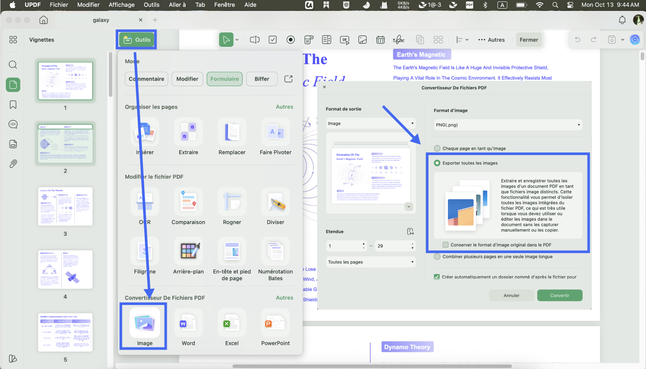Click the horizontal scrollbar at bottom
646x369 pixels.
(x=372, y=366)
